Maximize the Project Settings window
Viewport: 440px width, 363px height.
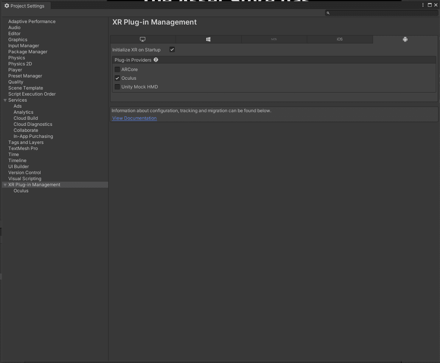tap(429, 5)
